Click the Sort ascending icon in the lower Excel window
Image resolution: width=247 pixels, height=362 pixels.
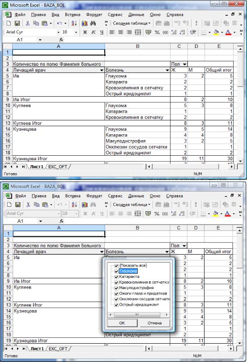[x=74, y=204]
